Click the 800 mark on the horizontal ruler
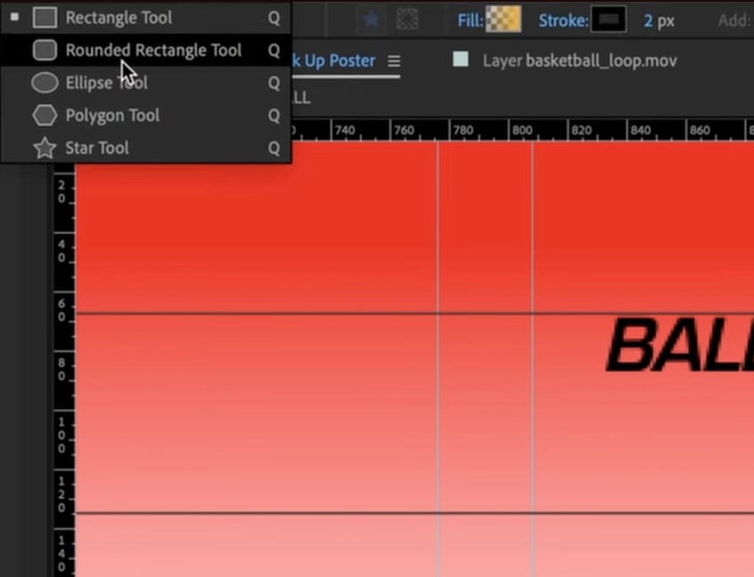Screen dimensions: 754x577 coord(522,130)
